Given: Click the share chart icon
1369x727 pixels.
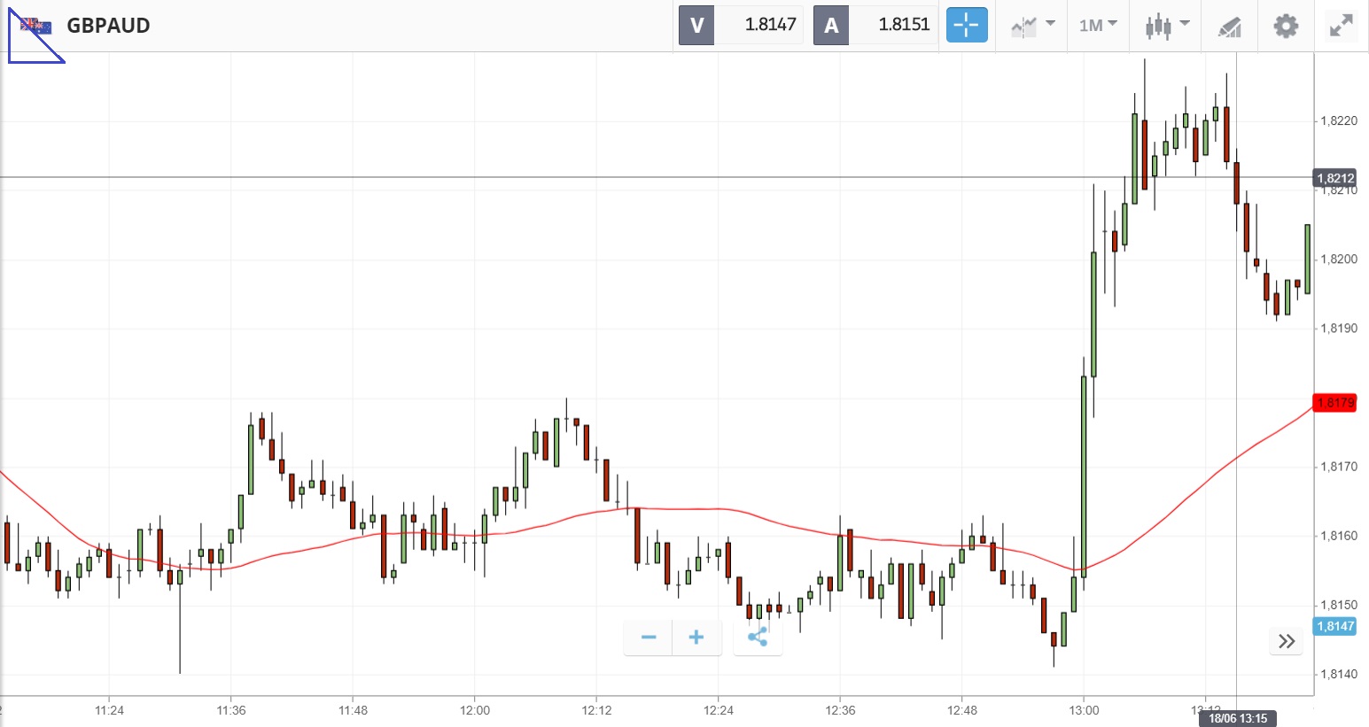Looking at the screenshot, I should 758,637.
